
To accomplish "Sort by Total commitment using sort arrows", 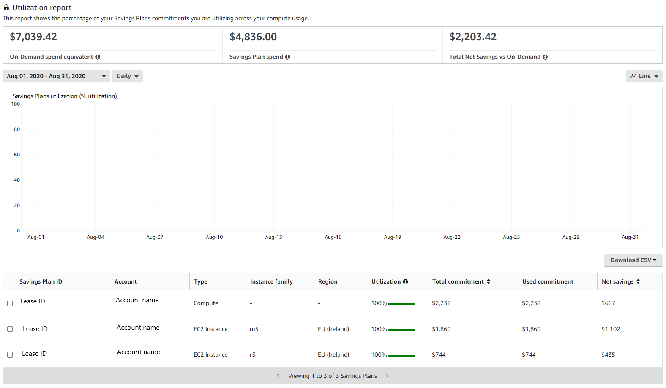I will 489,281.
